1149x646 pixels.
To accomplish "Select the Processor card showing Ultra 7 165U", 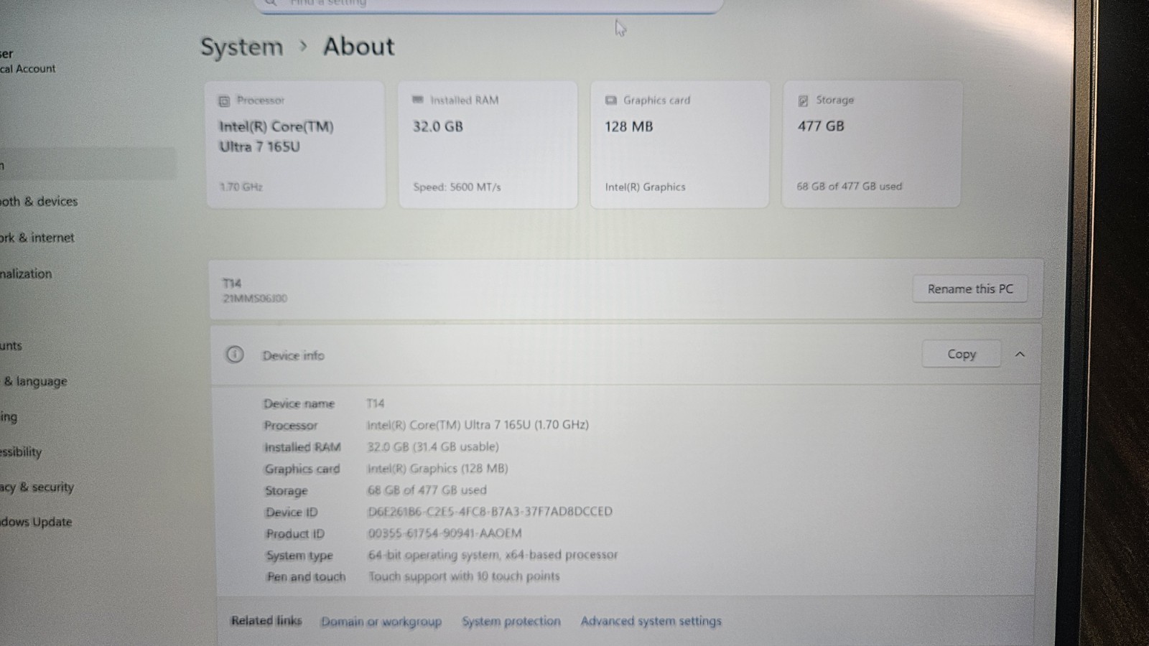I will (x=296, y=144).
